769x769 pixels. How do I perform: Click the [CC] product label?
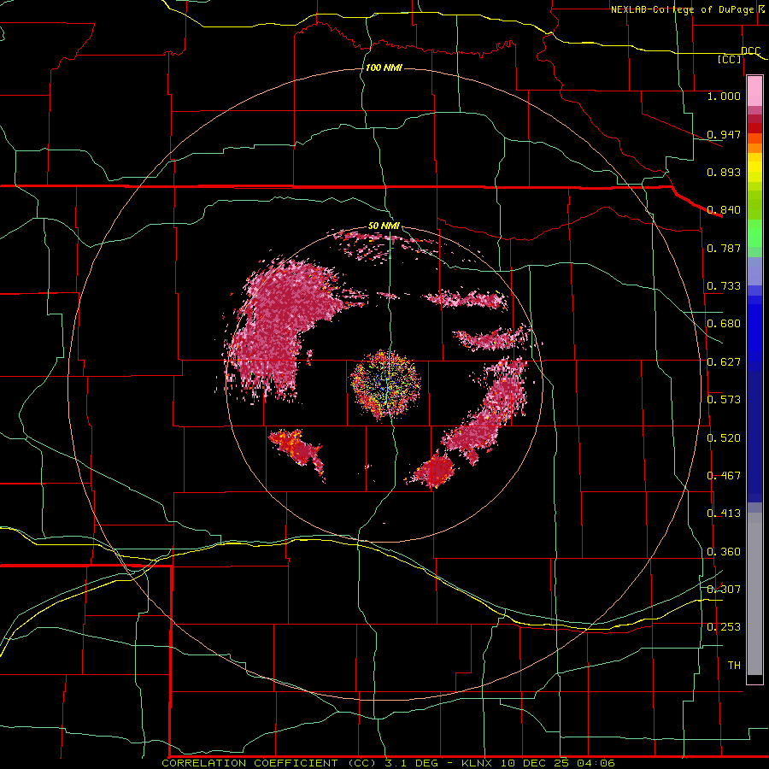(x=730, y=59)
